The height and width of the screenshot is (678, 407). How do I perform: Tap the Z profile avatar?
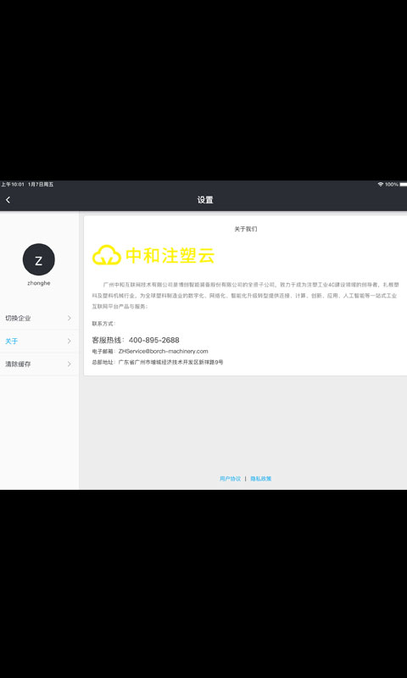38,259
